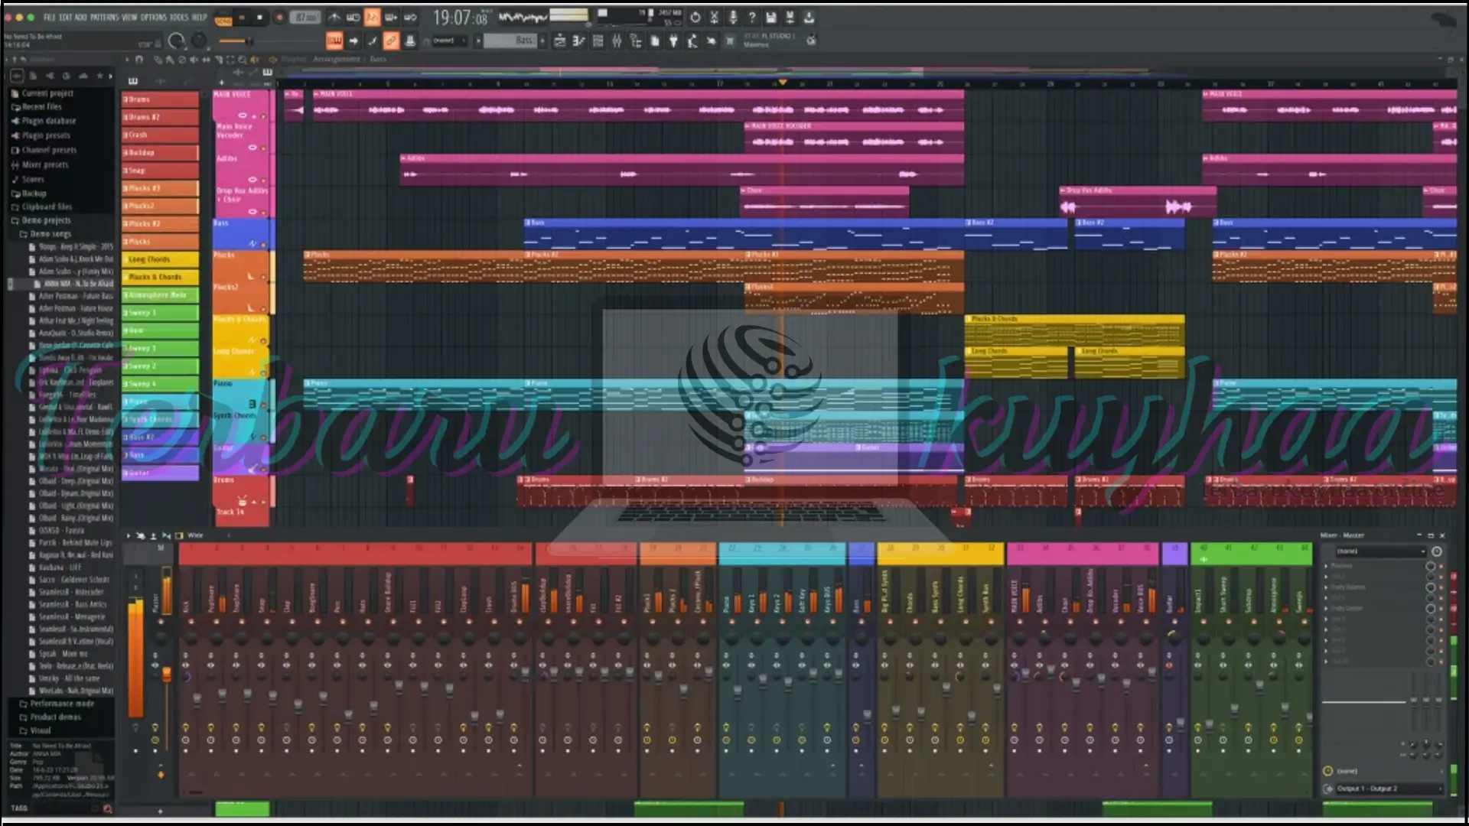Mute the Bass playlist track
The height and width of the screenshot is (826, 1469).
[x=263, y=244]
